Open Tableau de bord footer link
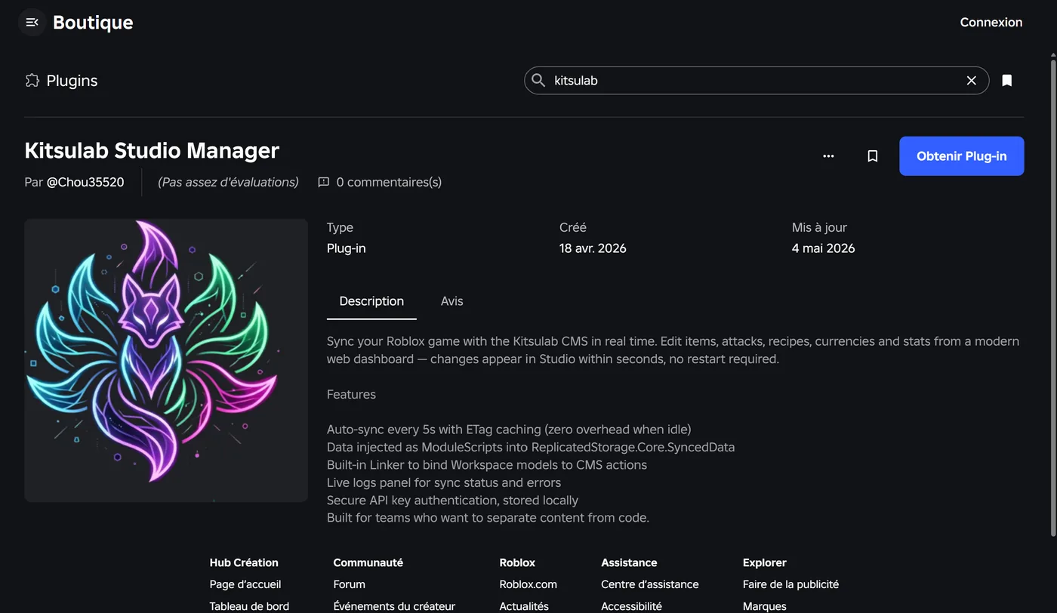 point(249,606)
